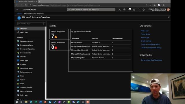The image size is (185, 104).
Task: Click the Software updates sidebar icon
Action: click(18, 87)
